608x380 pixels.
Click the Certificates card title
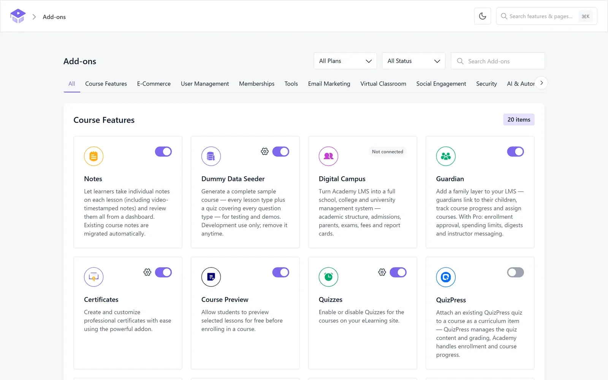101,299
